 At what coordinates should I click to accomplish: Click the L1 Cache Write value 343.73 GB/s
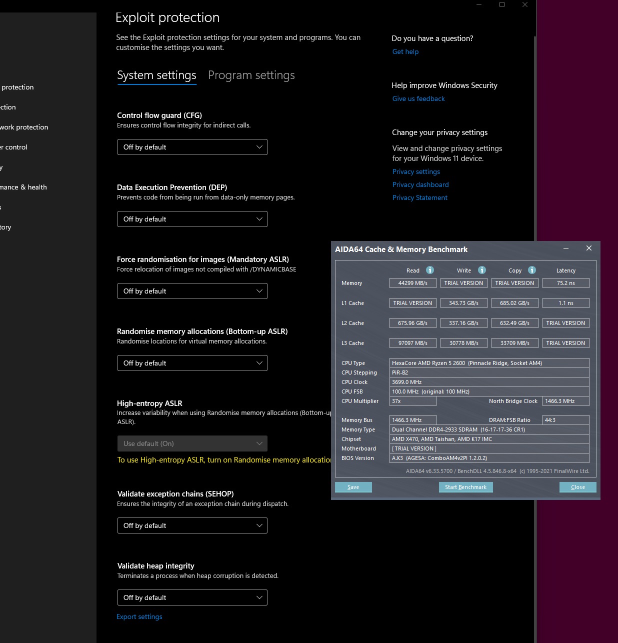pos(464,303)
